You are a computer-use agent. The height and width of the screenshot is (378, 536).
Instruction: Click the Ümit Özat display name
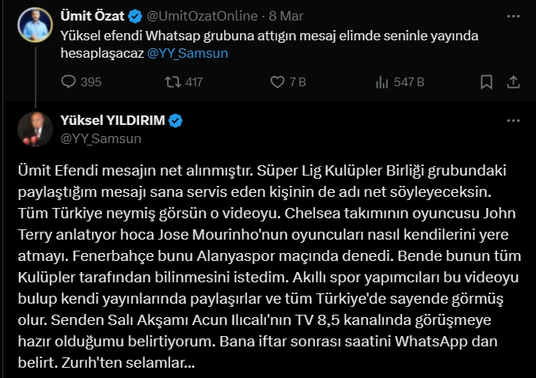click(x=92, y=13)
